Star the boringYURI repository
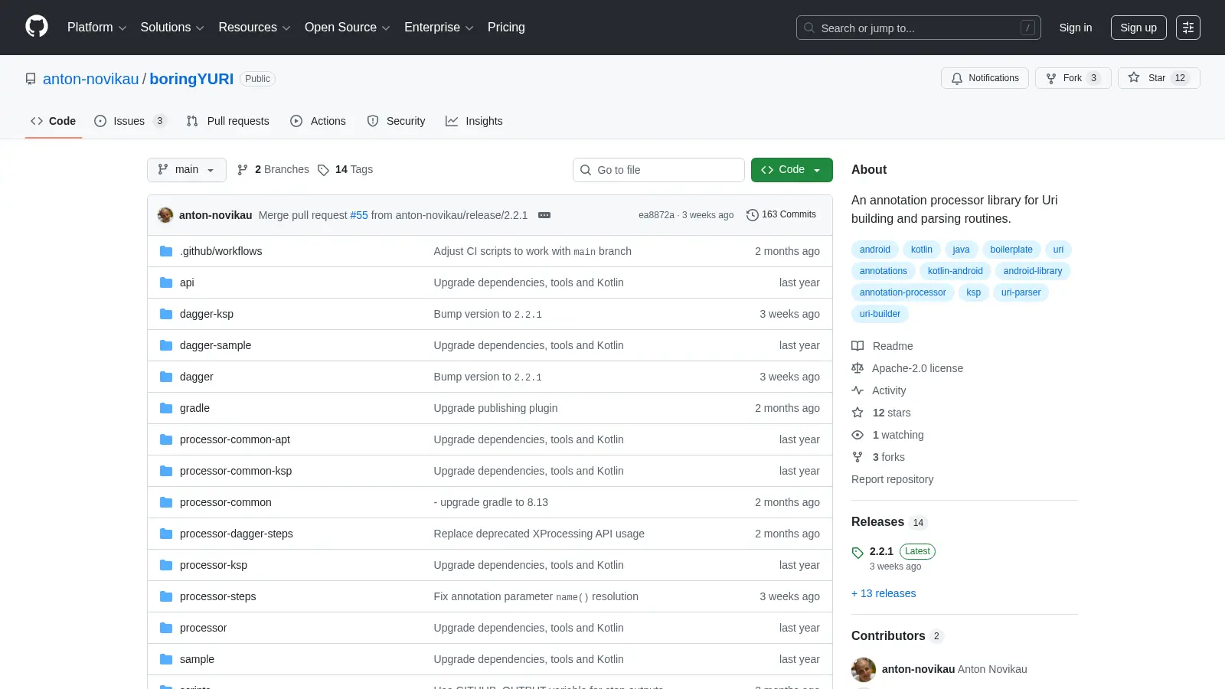Image resolution: width=1225 pixels, height=689 pixels. [1158, 78]
